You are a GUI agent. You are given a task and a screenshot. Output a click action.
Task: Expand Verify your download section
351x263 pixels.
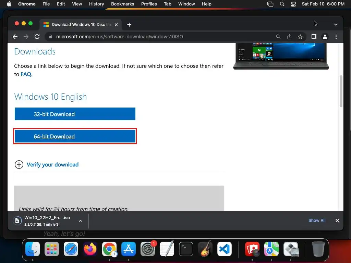(19, 165)
